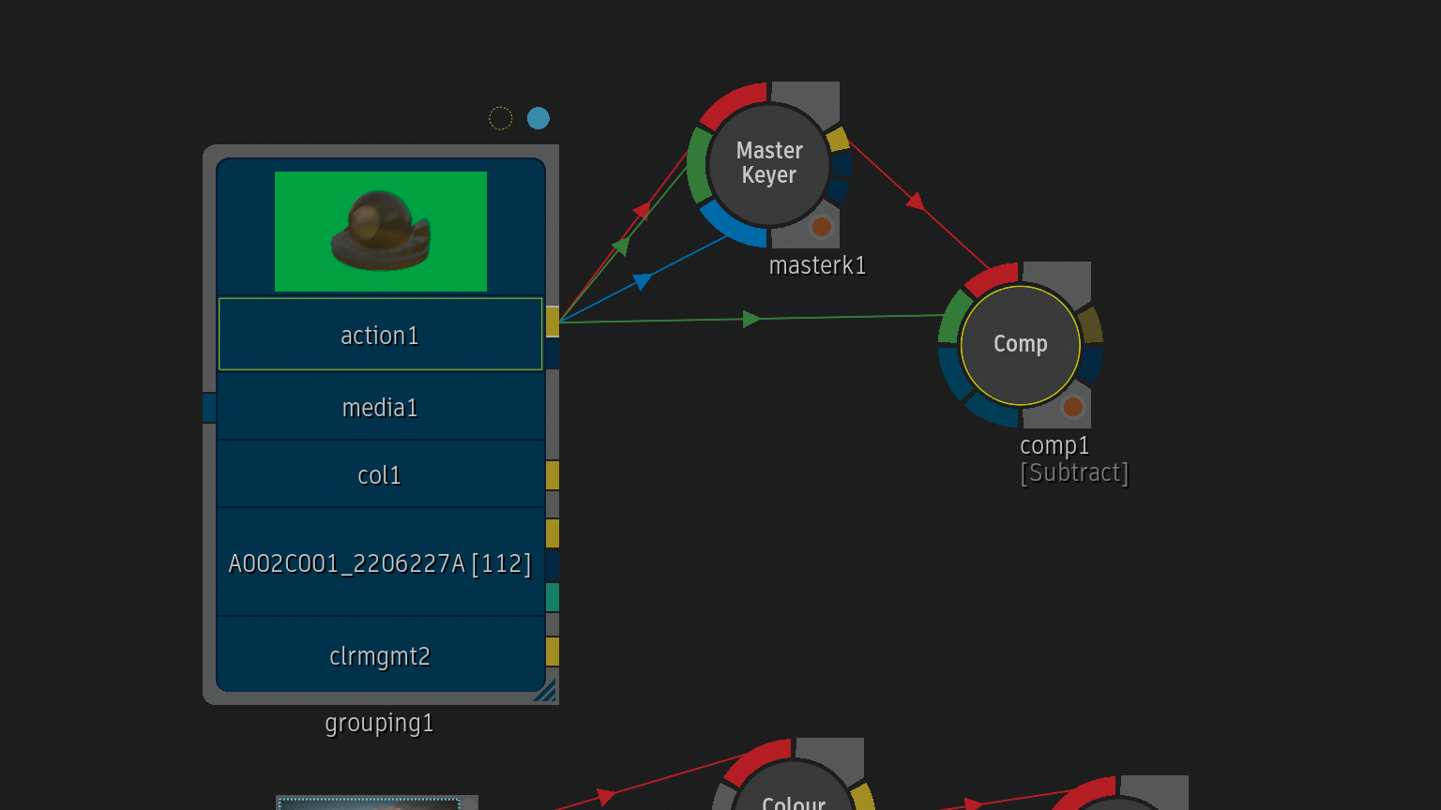
Task: Click the yellow output tab of A002C001_2206227A row
Action: tap(553, 533)
